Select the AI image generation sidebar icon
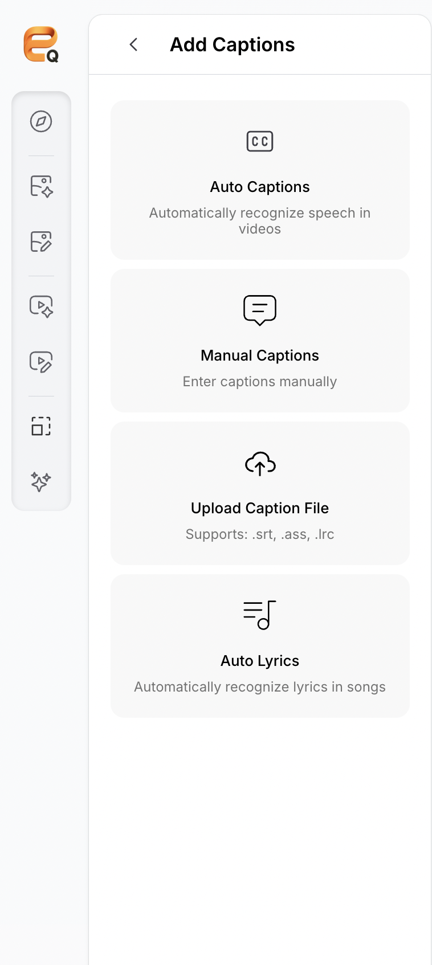432x965 pixels. (41, 186)
